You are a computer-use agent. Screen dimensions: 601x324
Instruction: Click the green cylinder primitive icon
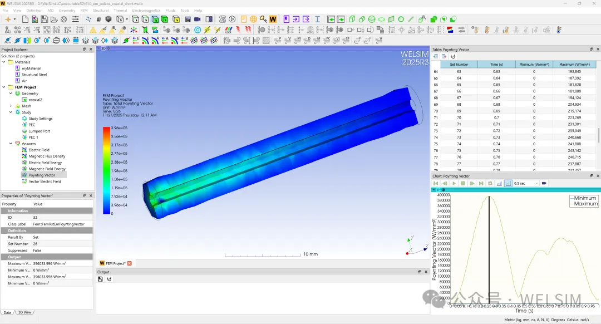click(x=362, y=19)
